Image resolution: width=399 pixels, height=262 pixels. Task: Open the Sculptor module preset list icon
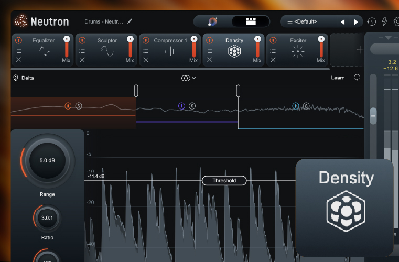click(82, 51)
